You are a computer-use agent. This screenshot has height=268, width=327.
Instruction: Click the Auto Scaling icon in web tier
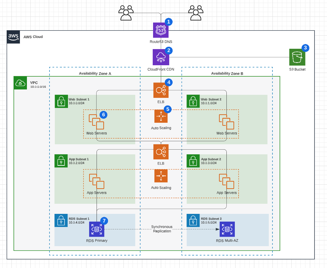161,116
